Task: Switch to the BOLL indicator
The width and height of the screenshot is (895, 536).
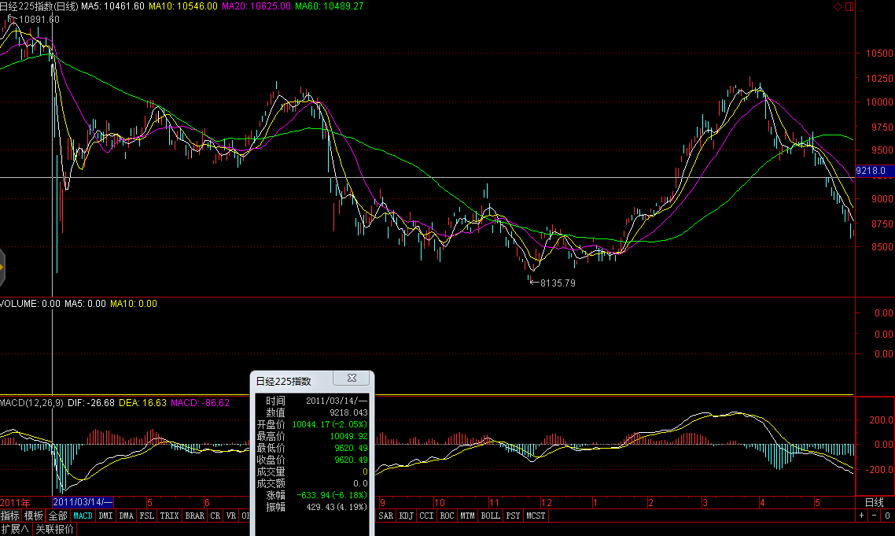Action: (491, 516)
